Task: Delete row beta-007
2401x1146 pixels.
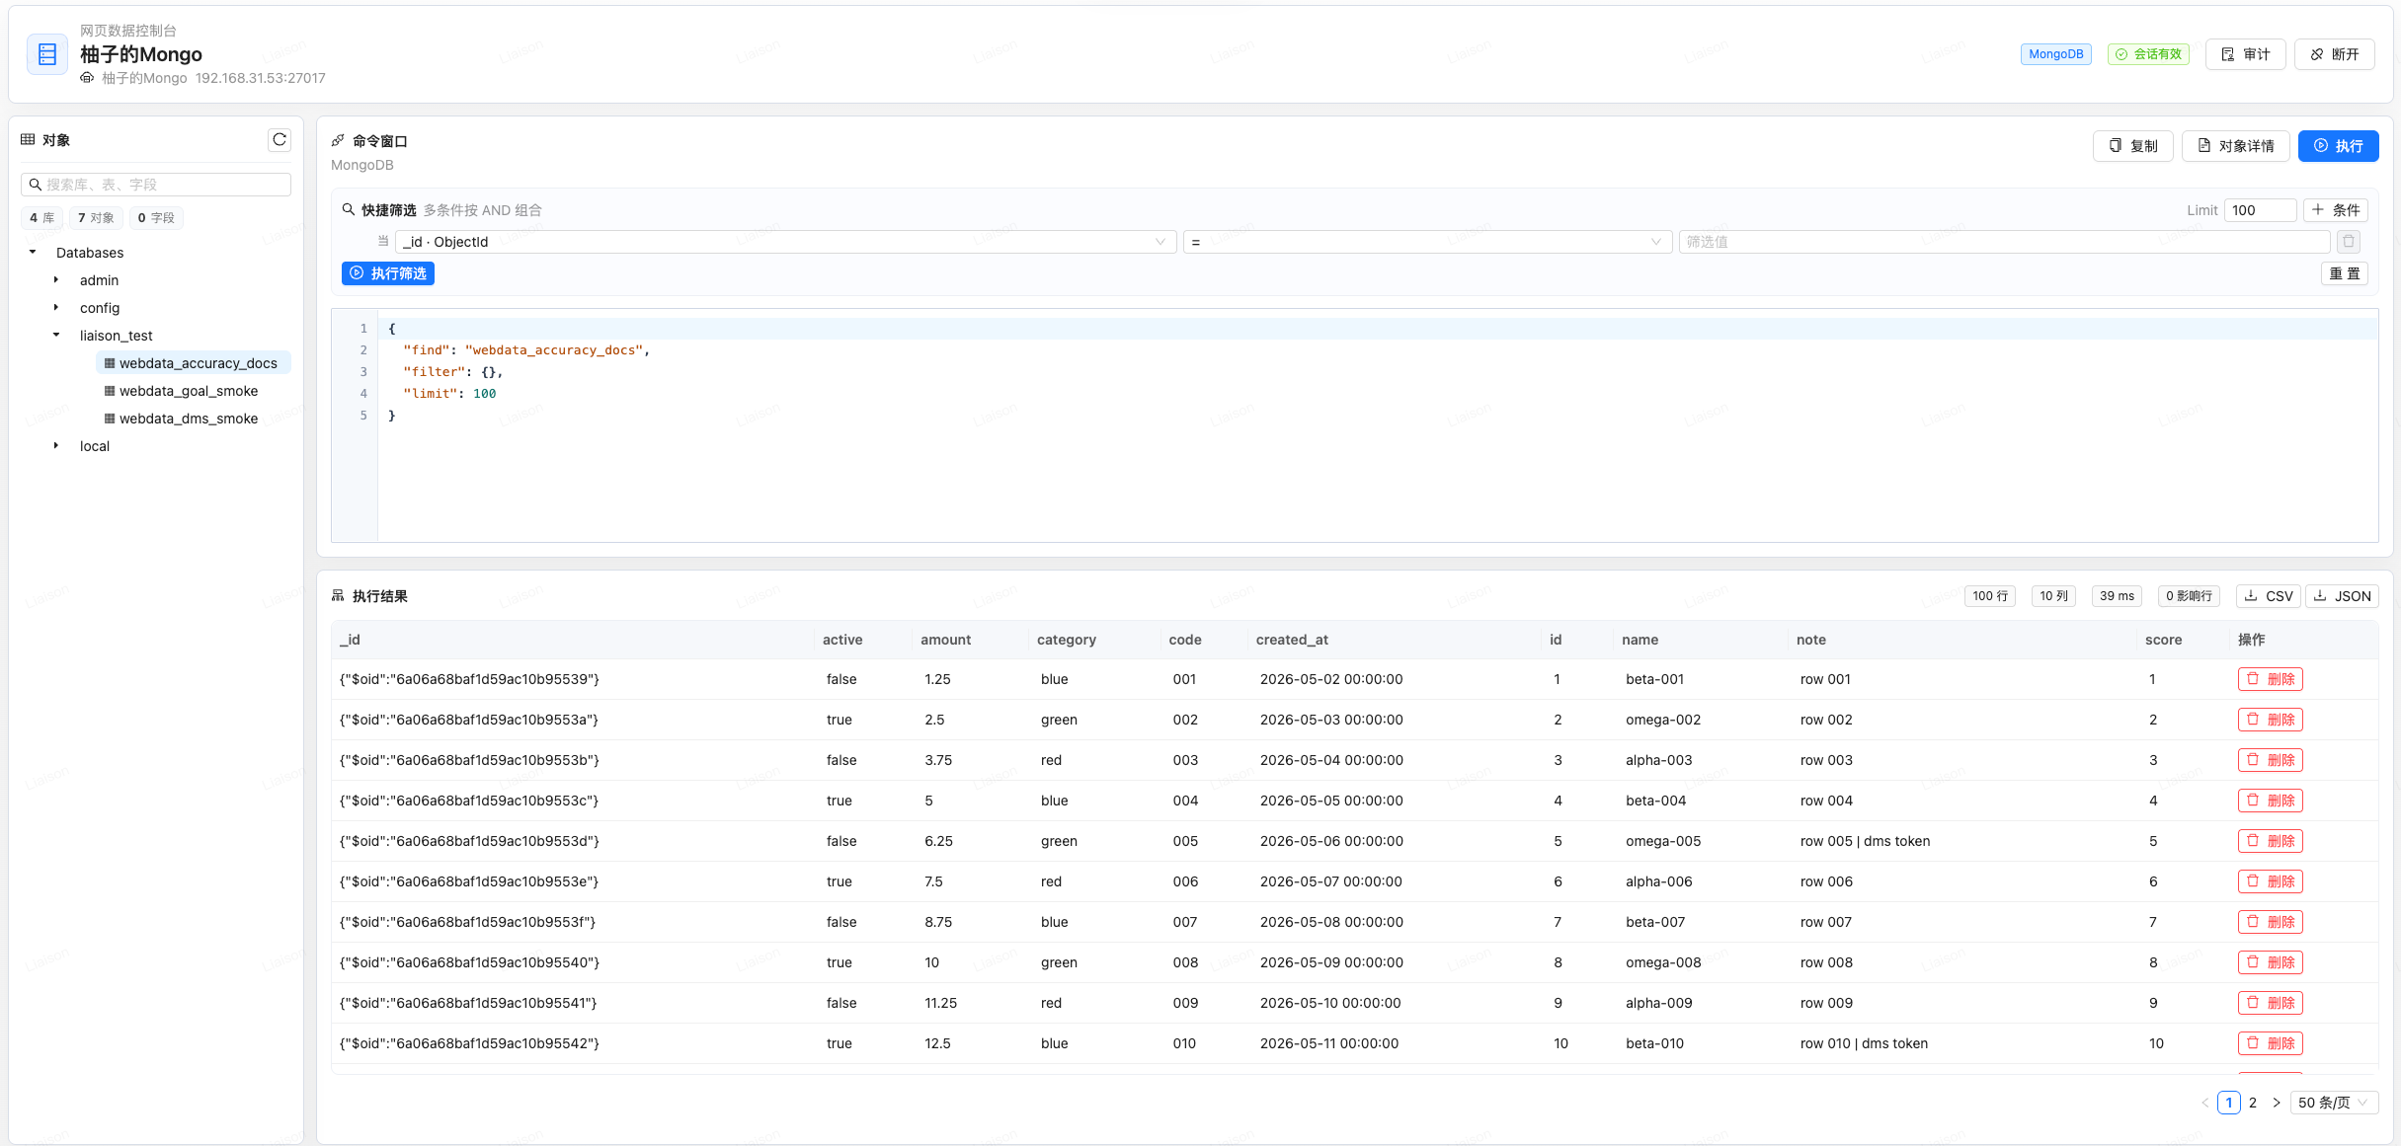Action: [2270, 922]
